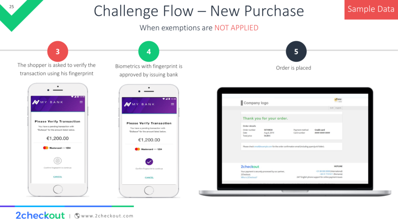Tap the purple checkmark on second phone
The width and height of the screenshot is (398, 224).
(x=149, y=162)
